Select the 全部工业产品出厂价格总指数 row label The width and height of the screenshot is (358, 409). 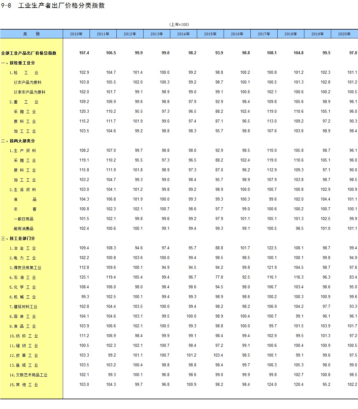click(x=29, y=53)
